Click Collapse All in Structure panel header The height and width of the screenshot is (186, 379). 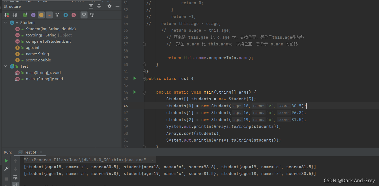pyautogui.click(x=99, y=6)
